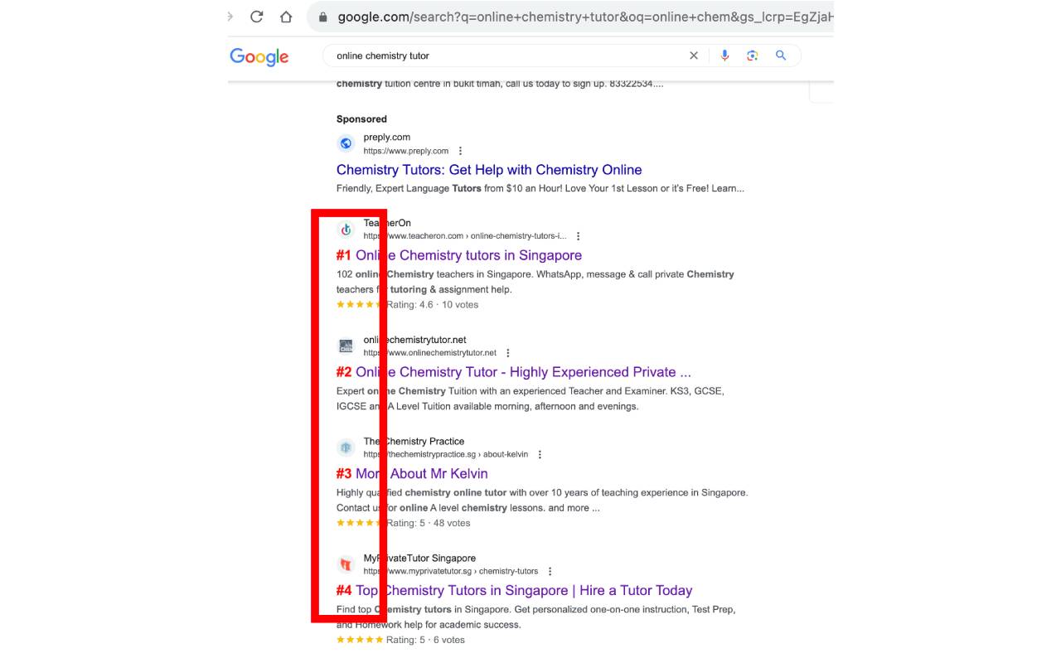The image size is (1061, 663).
Task: Go to the browser home page
Action: pos(286,16)
